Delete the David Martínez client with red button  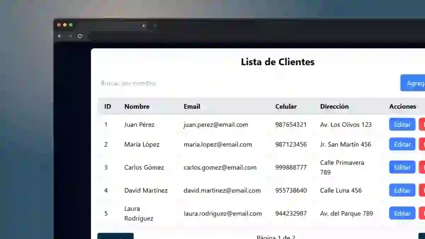coord(422,190)
